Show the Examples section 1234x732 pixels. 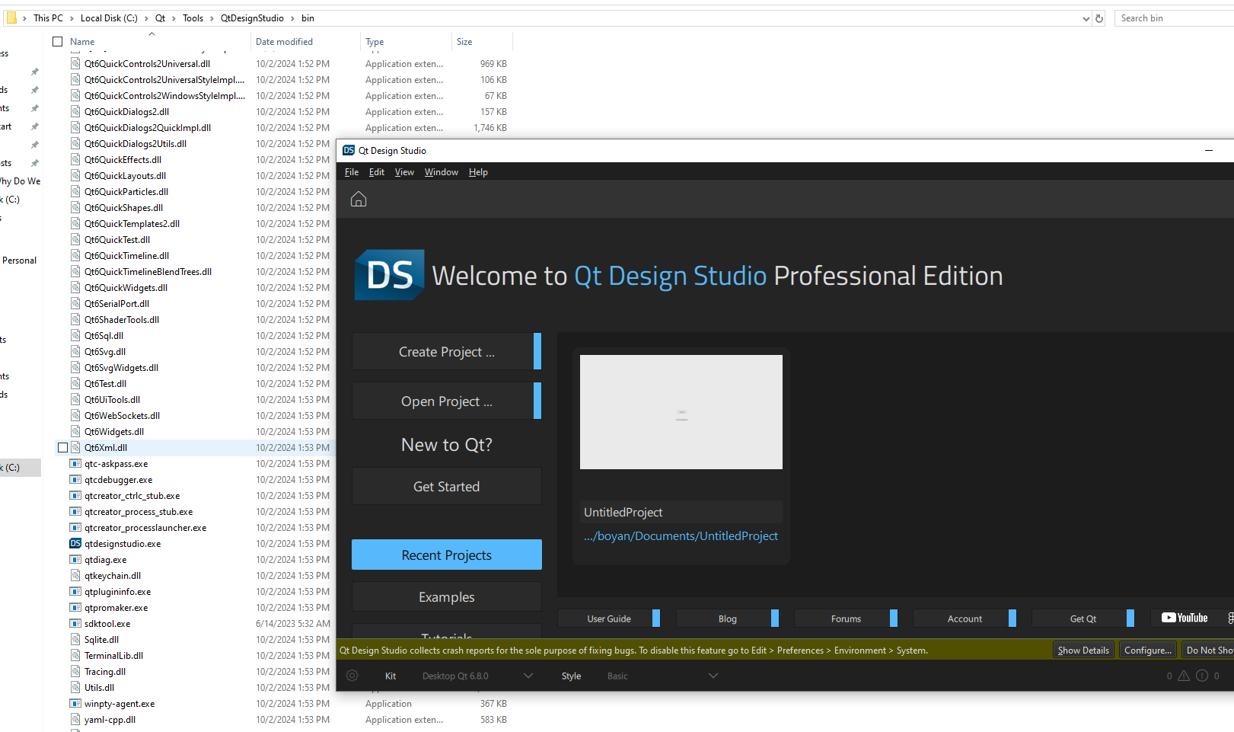click(447, 596)
